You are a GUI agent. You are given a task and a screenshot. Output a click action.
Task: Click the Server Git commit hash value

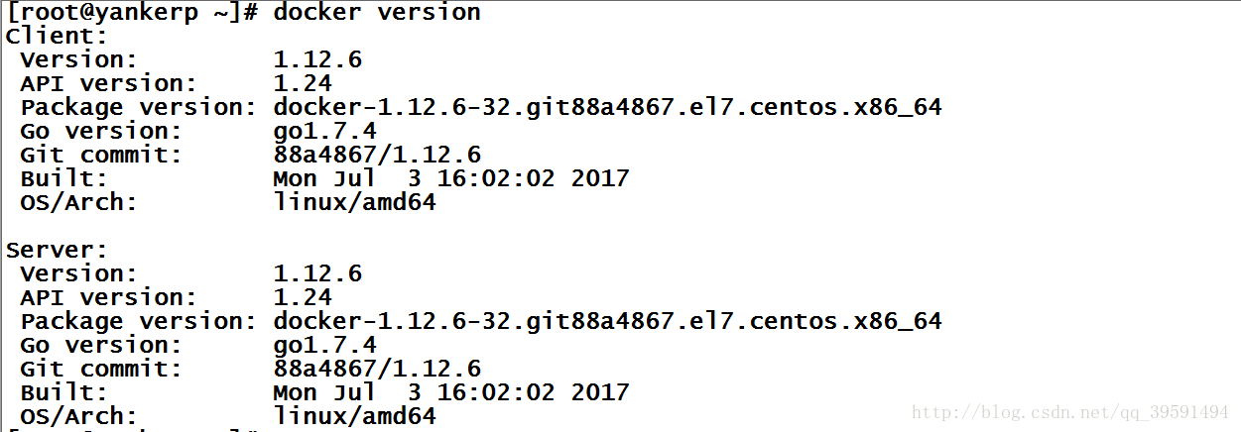point(377,369)
